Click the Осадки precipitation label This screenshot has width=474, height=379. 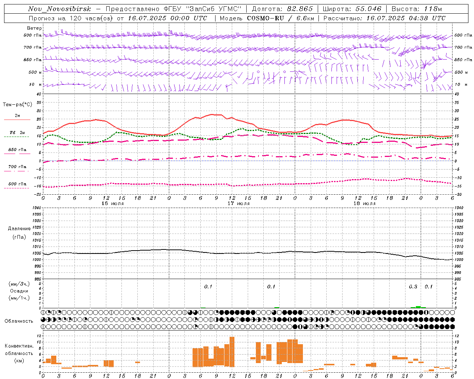coord(19,291)
